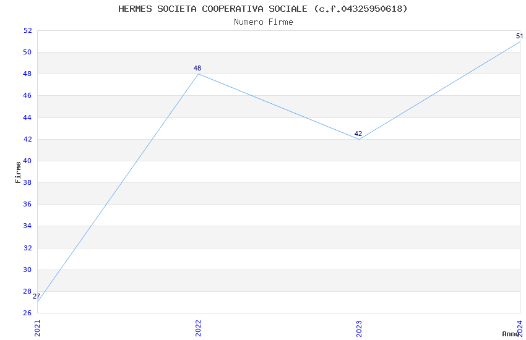Click the y-axis tick label 34

pos(27,226)
